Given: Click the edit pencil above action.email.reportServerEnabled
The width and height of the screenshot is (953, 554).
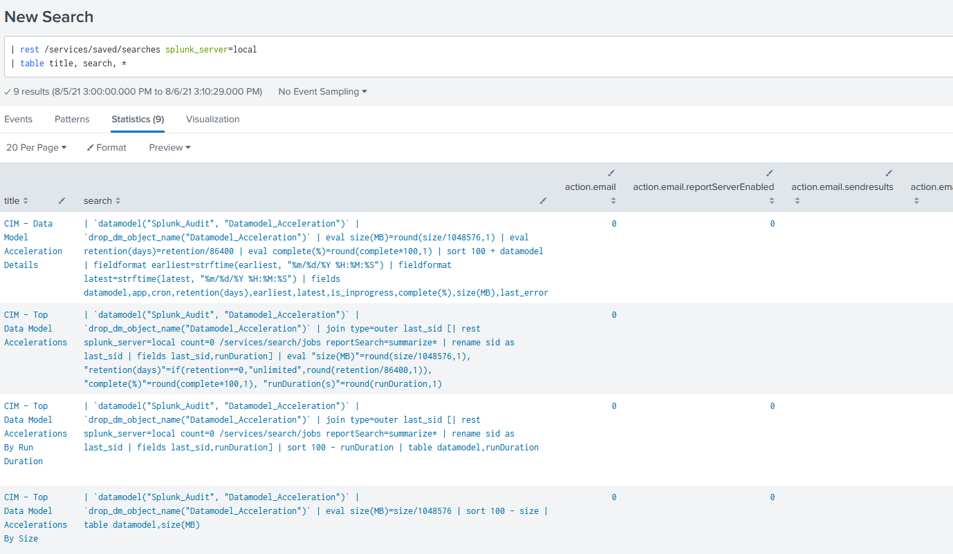Looking at the screenshot, I should [769, 174].
